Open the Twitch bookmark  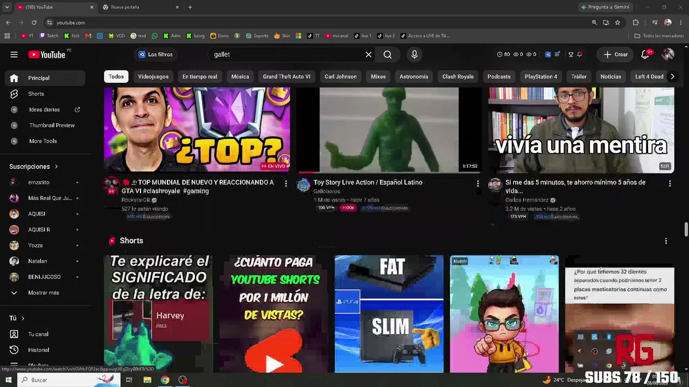(x=49, y=36)
